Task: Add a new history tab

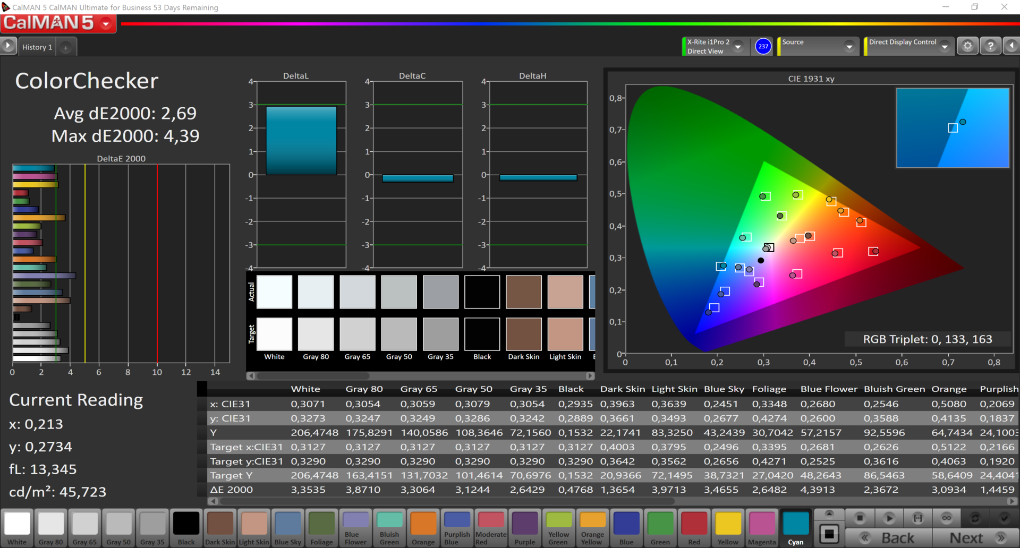Action: click(66, 48)
